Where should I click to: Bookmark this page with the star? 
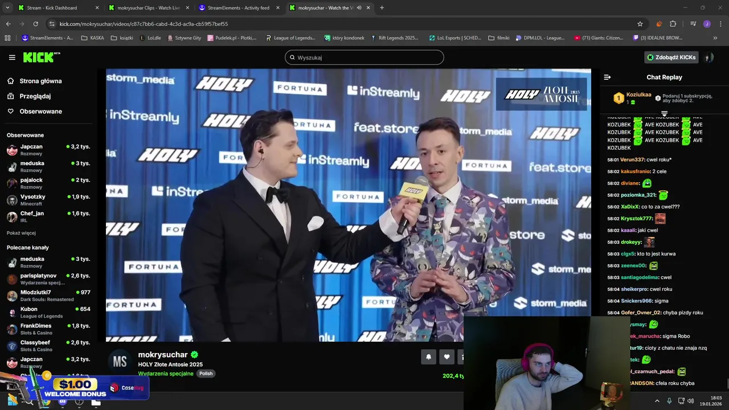(x=640, y=24)
